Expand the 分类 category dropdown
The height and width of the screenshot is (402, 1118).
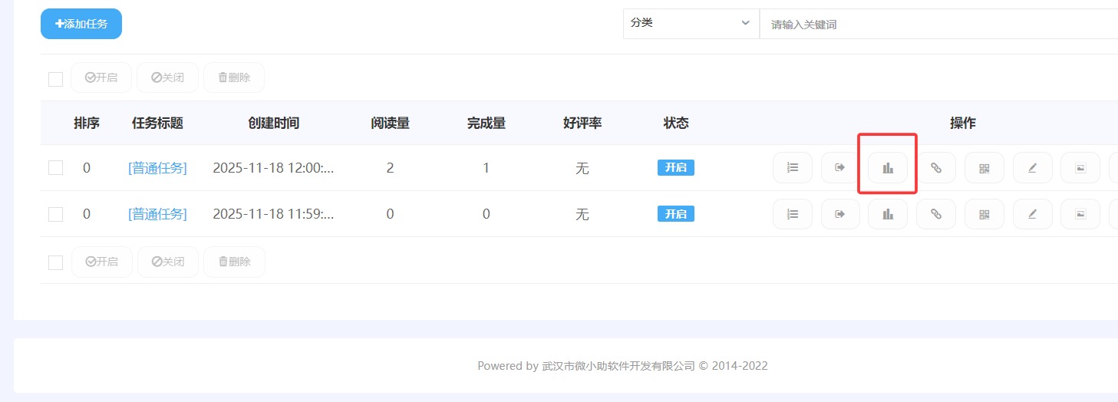691,24
